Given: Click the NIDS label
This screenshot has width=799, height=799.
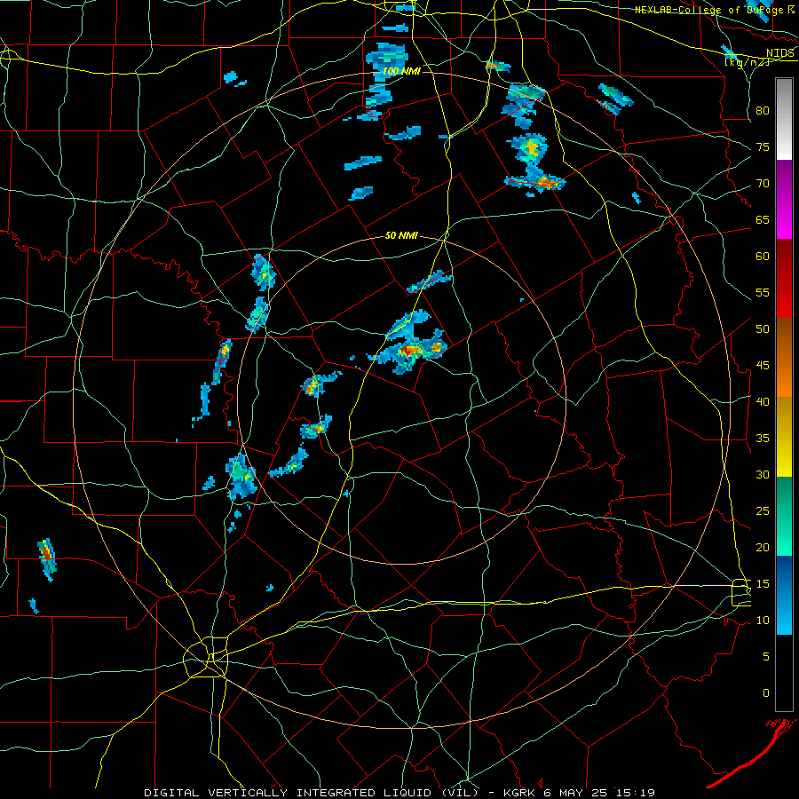Looking at the screenshot, I should [780, 52].
